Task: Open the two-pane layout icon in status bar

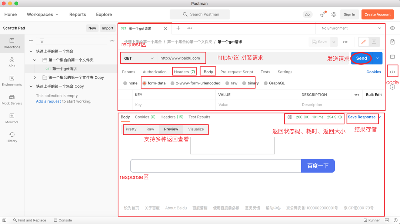Action: 387,220
